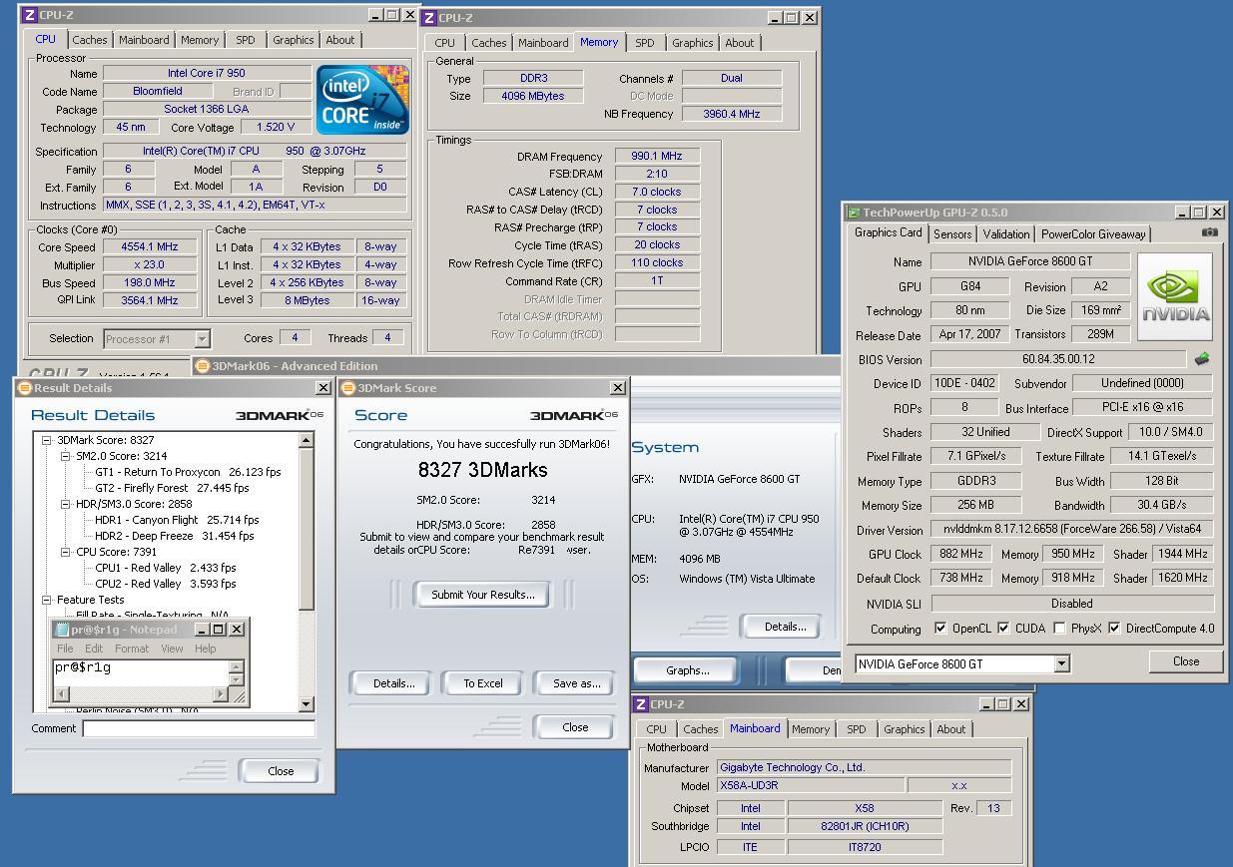Open the About tab in the first CPU-Z window

point(340,40)
